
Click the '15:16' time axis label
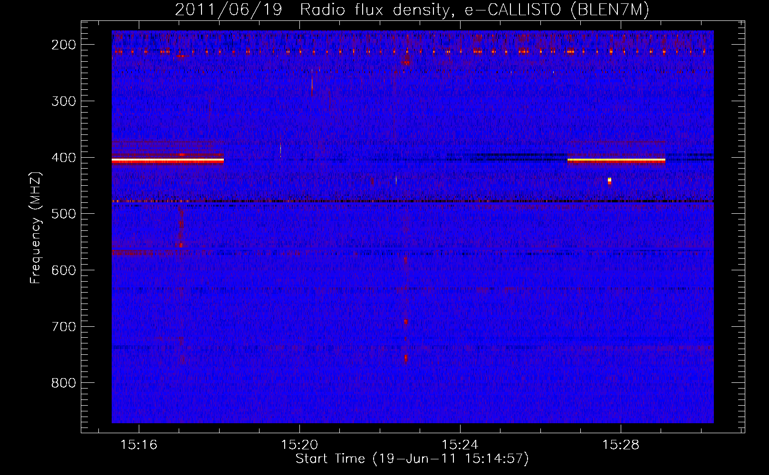[139, 445]
